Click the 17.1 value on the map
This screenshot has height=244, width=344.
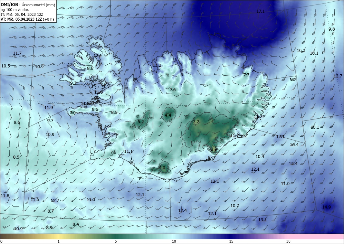tap(260, 11)
